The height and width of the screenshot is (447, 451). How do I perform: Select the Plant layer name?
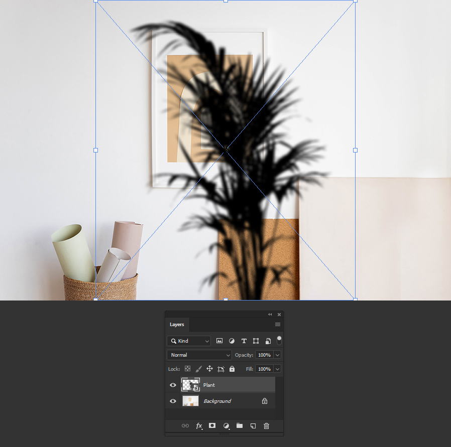209,385
